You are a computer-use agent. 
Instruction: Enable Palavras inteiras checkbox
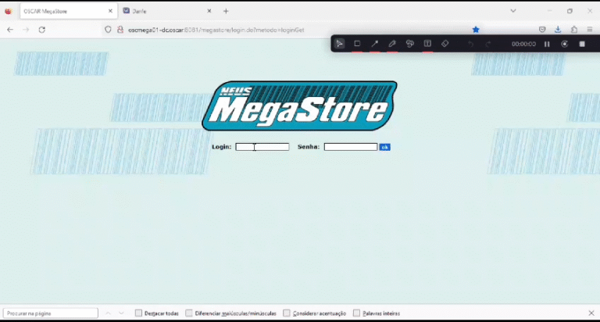point(356,313)
